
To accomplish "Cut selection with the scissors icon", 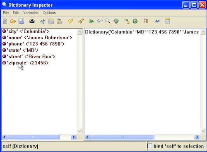I will point(43,21).
